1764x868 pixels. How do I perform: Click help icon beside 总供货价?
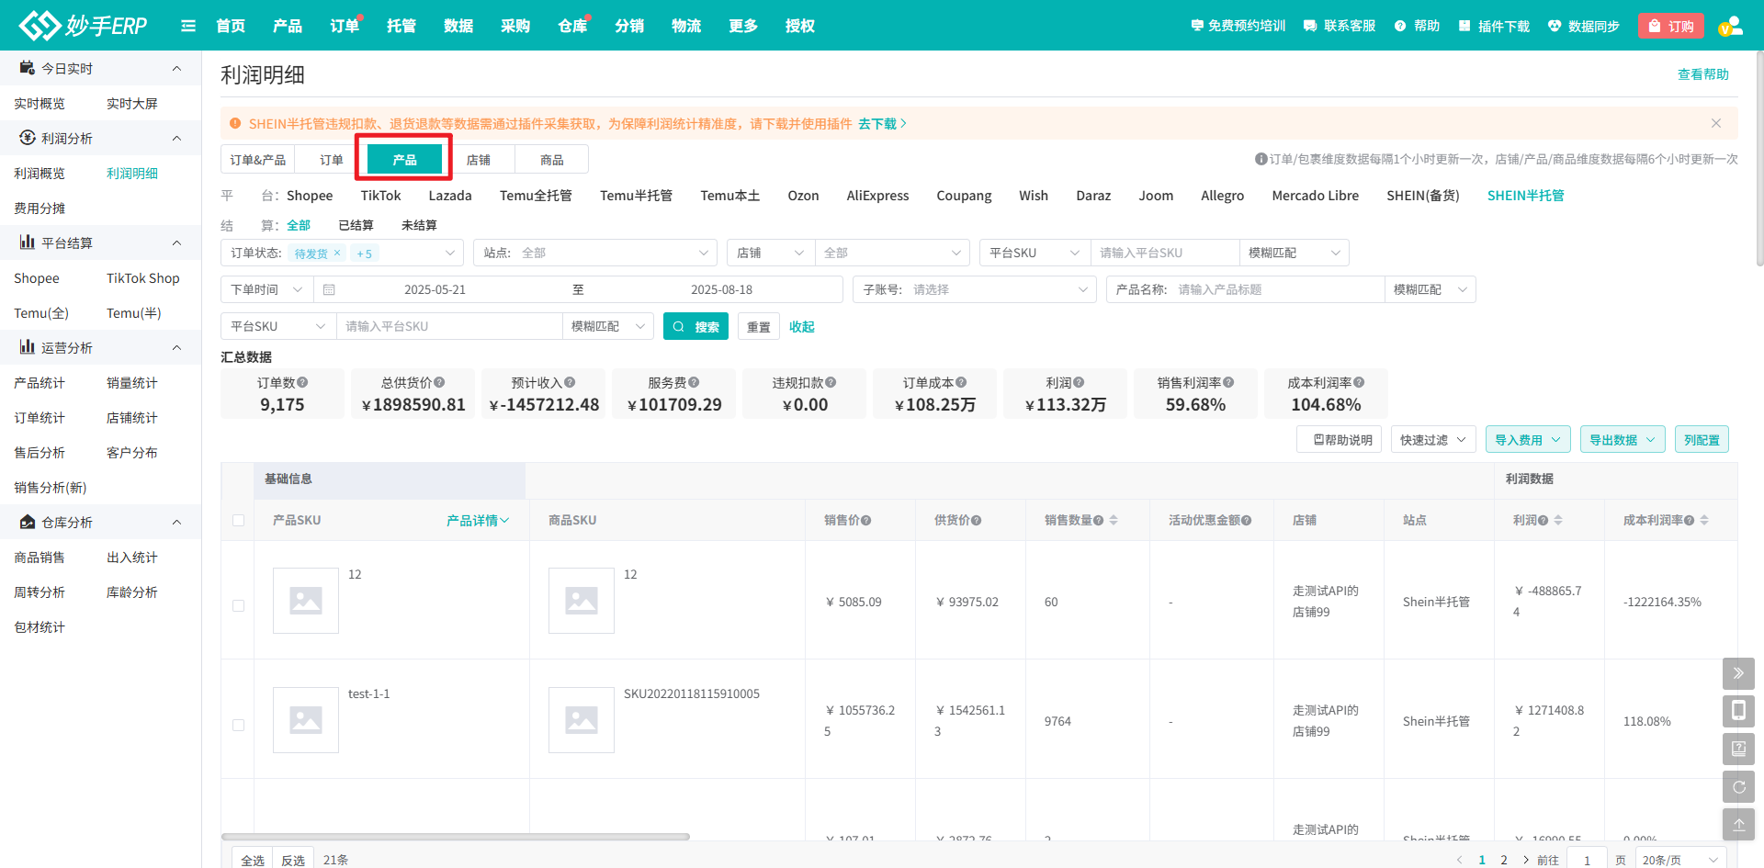coord(439,382)
